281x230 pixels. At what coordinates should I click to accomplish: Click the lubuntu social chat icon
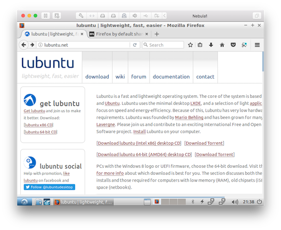pyautogui.click(x=30, y=162)
